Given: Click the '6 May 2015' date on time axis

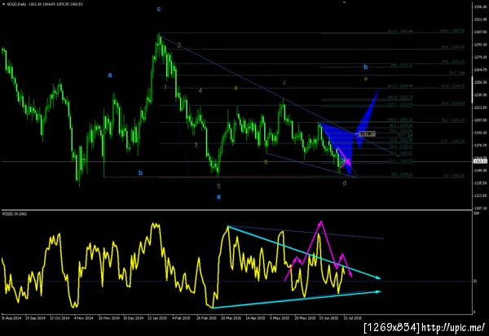Looking at the screenshot, I should 280,318.
